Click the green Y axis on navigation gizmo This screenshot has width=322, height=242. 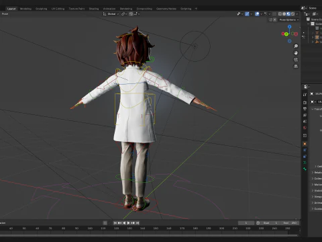click(x=286, y=34)
